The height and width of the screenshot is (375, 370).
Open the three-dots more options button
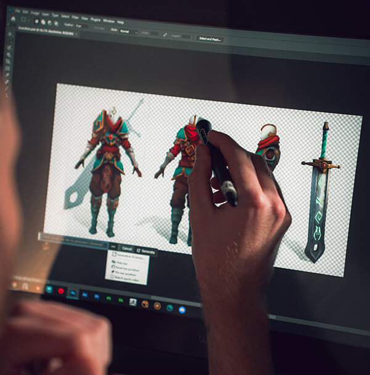click(x=113, y=247)
